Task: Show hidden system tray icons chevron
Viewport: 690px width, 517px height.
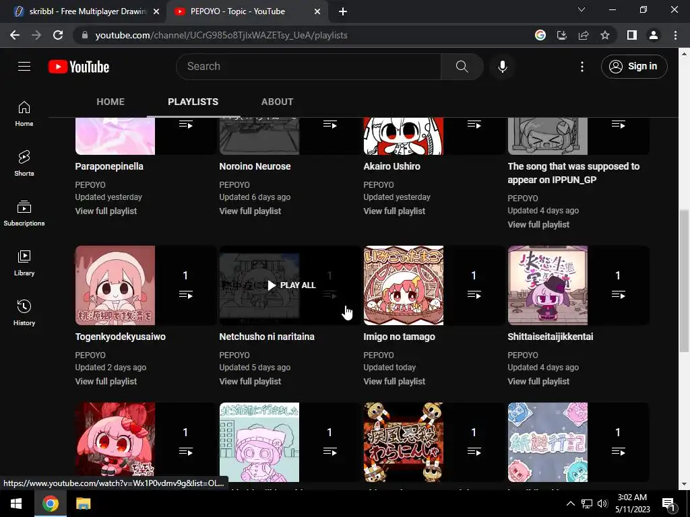Action: (570, 504)
